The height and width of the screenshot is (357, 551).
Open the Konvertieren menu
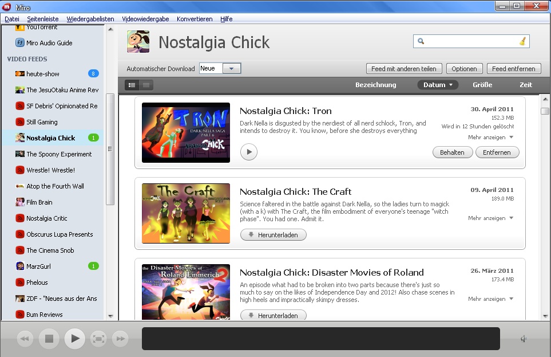pyautogui.click(x=195, y=19)
